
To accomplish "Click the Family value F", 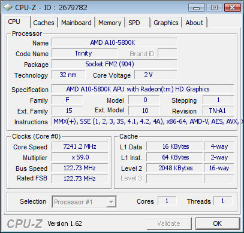I will 67,100.
